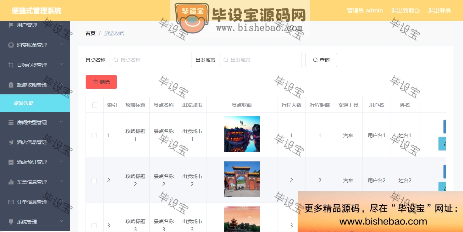463x232 pixels.
Task: Focus the 景点名称 input field
Action: [151, 60]
